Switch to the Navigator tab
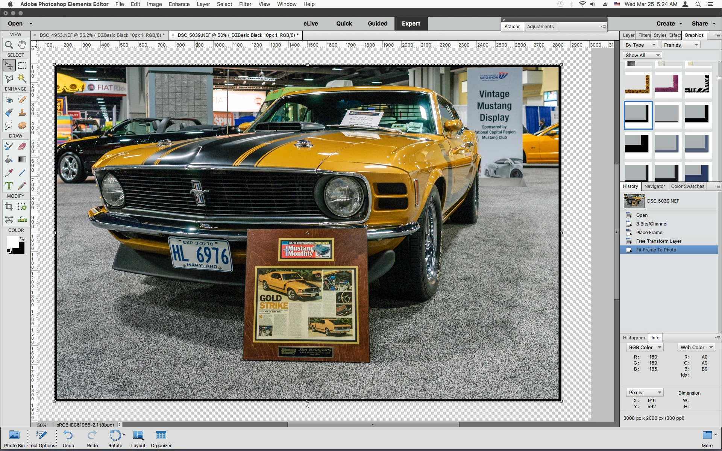The width and height of the screenshot is (722, 451). [654, 186]
